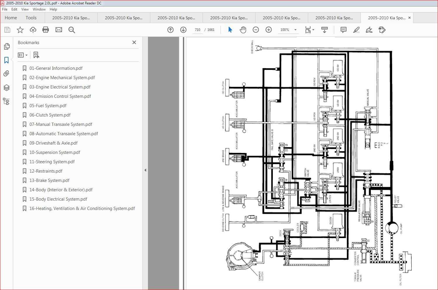Switch to the first 2005-2010 Kia Spo... tab
This screenshot has width=438, height=290.
[x=71, y=18]
